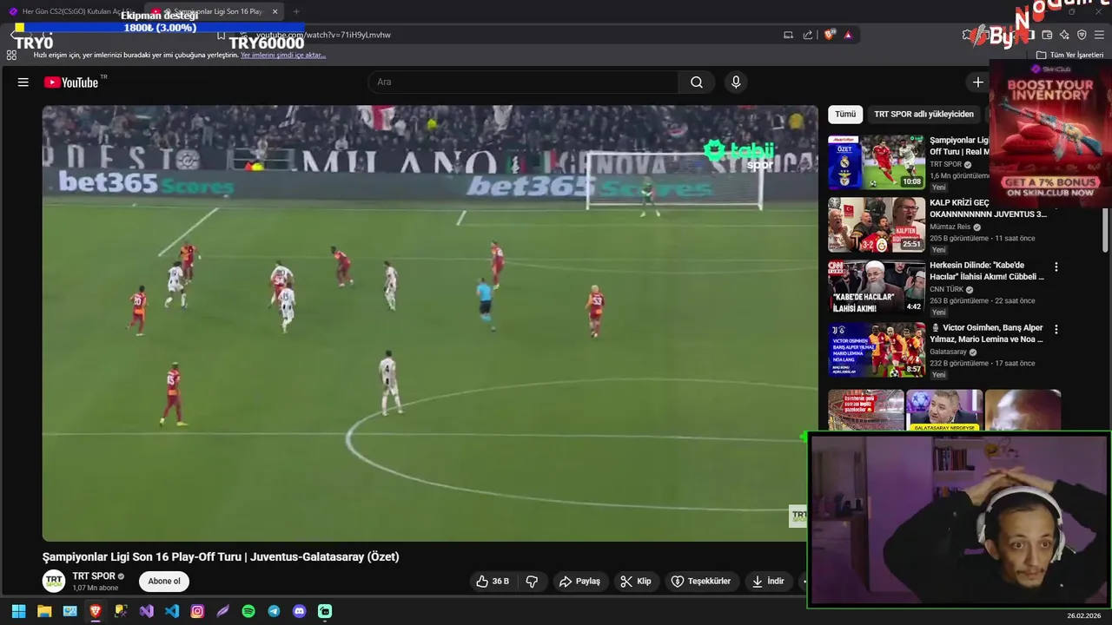Click the 'İndir' download button

tap(768, 582)
